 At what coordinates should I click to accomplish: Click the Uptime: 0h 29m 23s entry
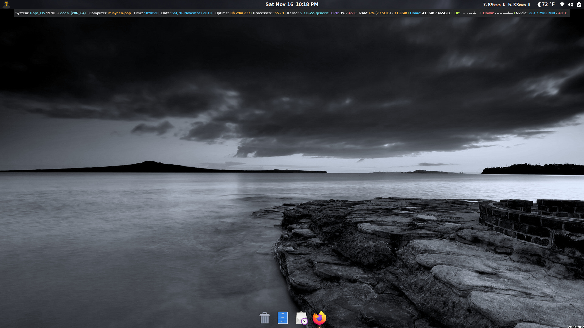233,13
